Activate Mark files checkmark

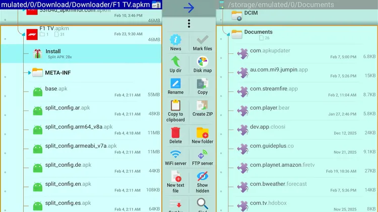coord(203,43)
